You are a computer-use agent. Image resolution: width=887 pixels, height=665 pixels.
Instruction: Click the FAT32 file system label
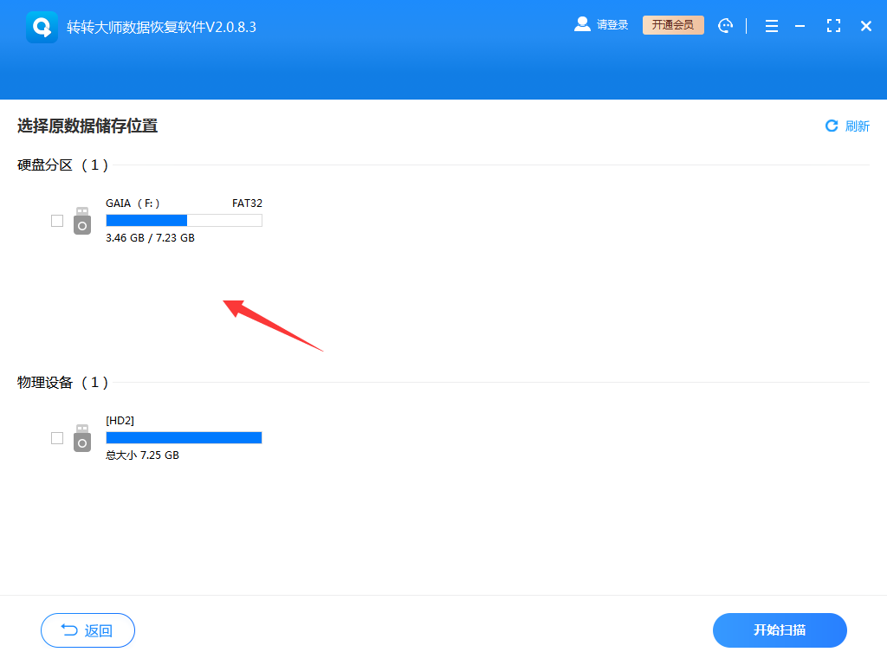pos(247,203)
